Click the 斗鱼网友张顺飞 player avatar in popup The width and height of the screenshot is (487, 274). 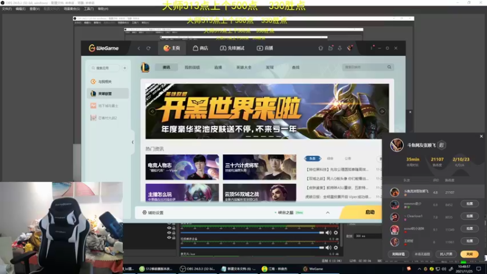(x=397, y=145)
